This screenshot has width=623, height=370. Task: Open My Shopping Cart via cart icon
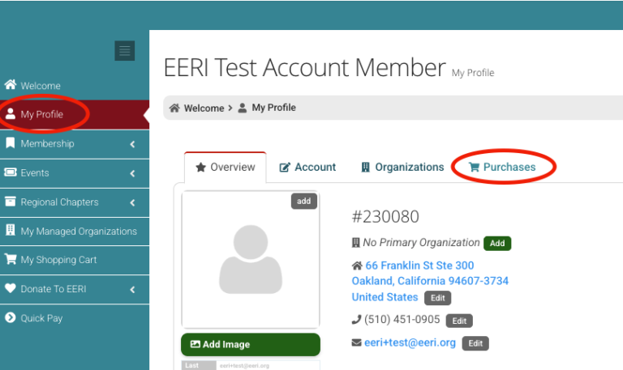(11, 260)
